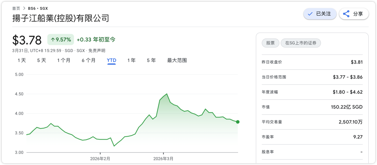Select the 1天 range tab

point(22,60)
